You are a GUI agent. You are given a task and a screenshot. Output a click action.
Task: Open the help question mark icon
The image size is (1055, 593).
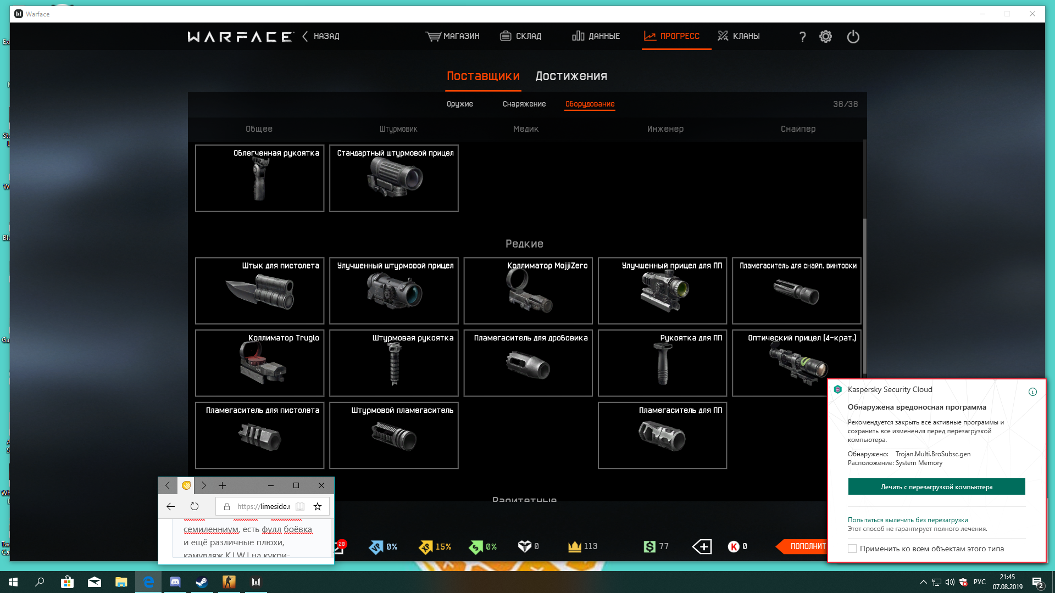[x=802, y=36]
